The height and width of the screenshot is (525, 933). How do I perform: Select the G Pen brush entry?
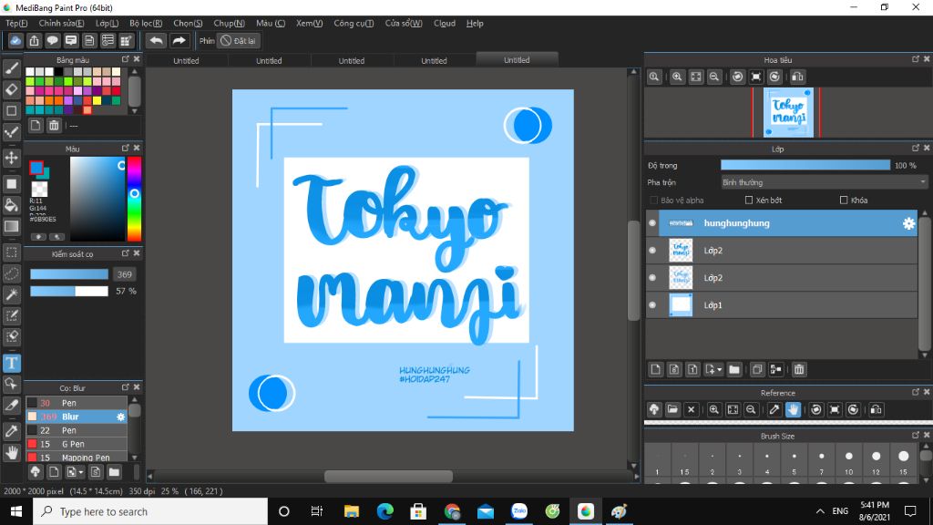(73, 444)
